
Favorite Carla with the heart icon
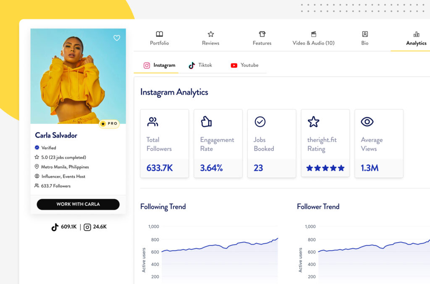pos(117,38)
